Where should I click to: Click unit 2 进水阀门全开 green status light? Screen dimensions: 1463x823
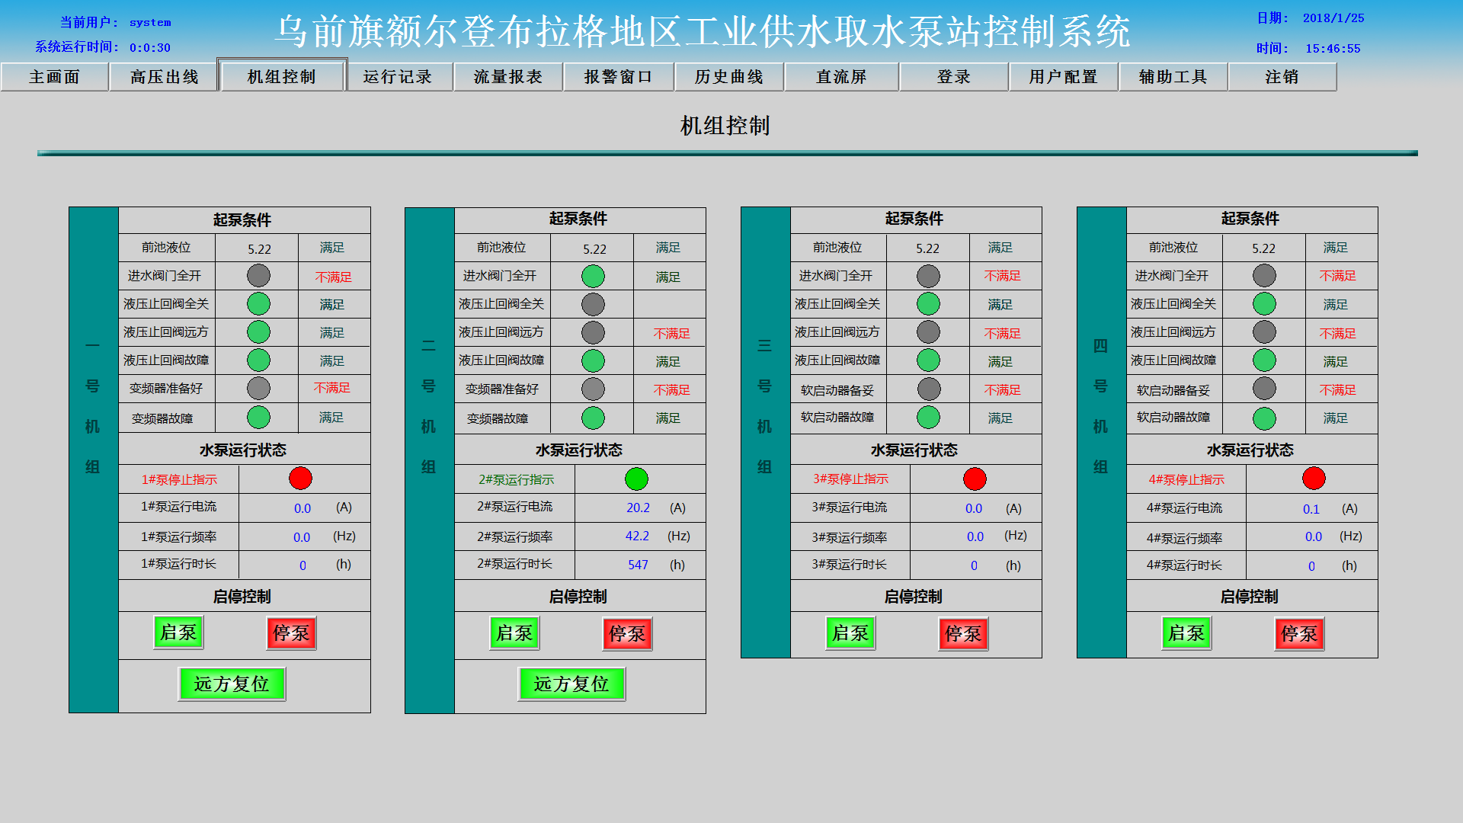point(593,276)
